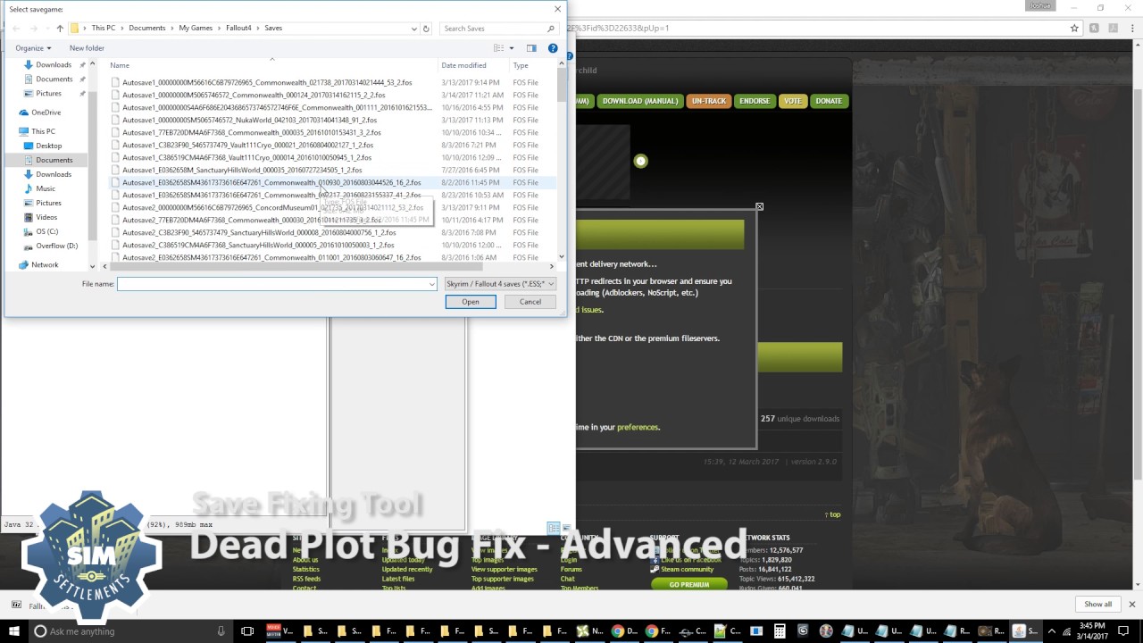Open the Windows Start menu
Screen dimensions: 1143x643
[x=13, y=630]
